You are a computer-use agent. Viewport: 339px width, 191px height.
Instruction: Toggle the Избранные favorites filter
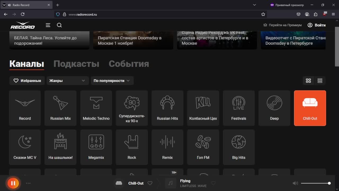click(27, 81)
